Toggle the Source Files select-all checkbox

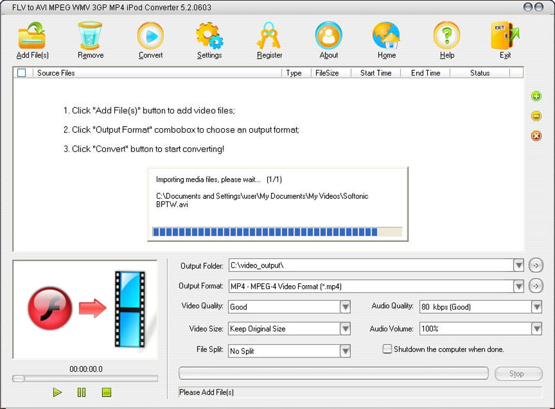point(22,73)
